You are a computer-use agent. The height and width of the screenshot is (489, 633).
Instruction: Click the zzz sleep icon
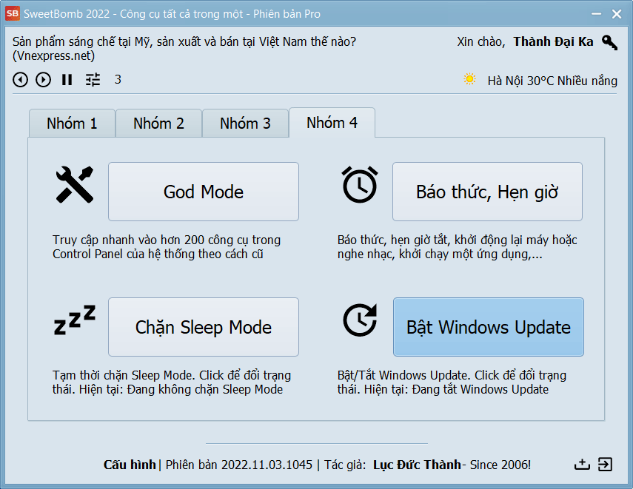pos(75,320)
